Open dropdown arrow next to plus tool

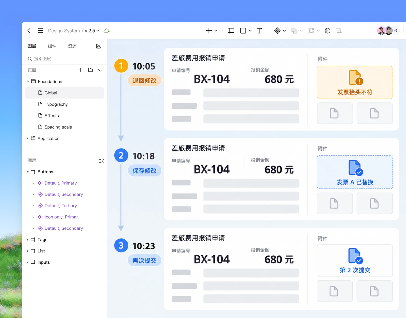(x=216, y=31)
